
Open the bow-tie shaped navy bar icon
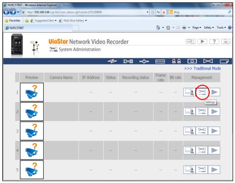pos(208,61)
